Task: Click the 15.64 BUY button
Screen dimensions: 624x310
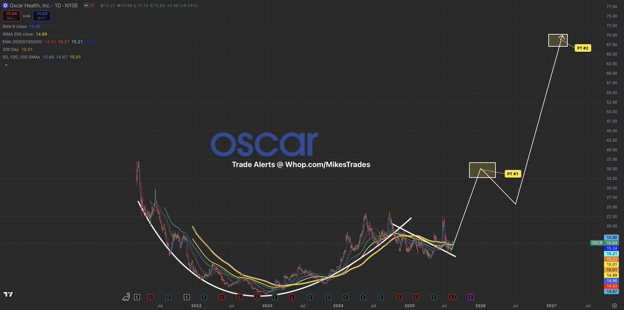Action: [x=41, y=16]
